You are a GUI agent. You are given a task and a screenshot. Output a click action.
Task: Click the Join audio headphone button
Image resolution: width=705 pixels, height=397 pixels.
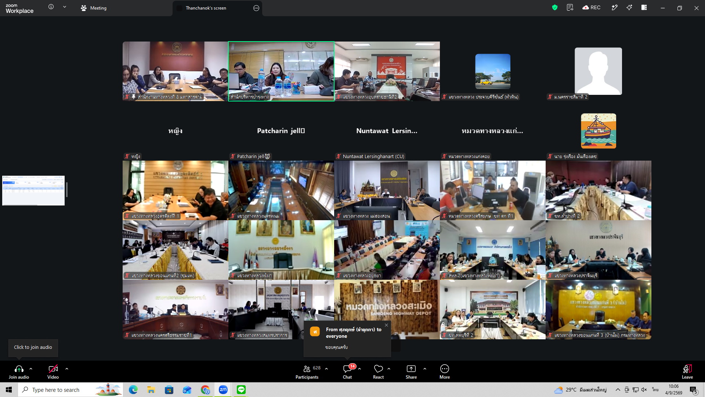[x=19, y=372]
